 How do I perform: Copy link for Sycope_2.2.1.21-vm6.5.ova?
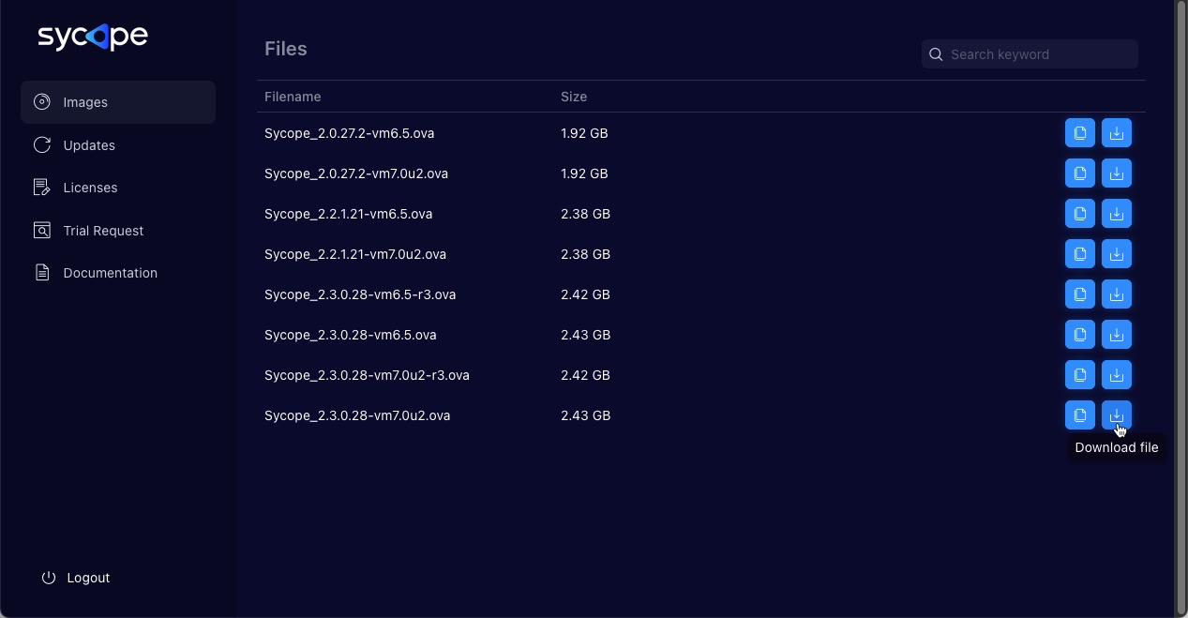click(x=1080, y=214)
